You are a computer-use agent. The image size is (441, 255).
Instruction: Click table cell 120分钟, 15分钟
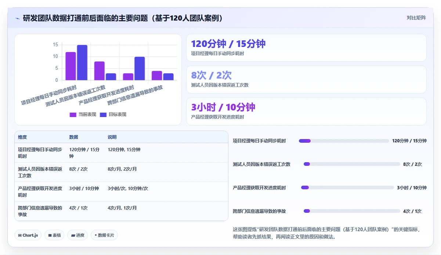(x=124, y=150)
